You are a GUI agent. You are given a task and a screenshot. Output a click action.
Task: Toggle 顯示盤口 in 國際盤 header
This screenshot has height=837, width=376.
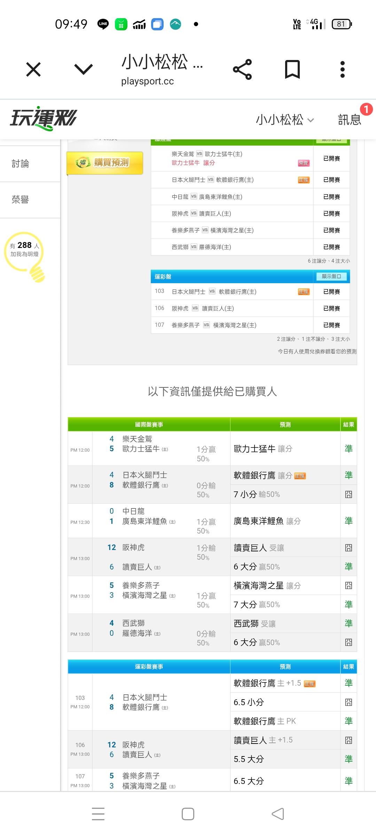point(331,140)
